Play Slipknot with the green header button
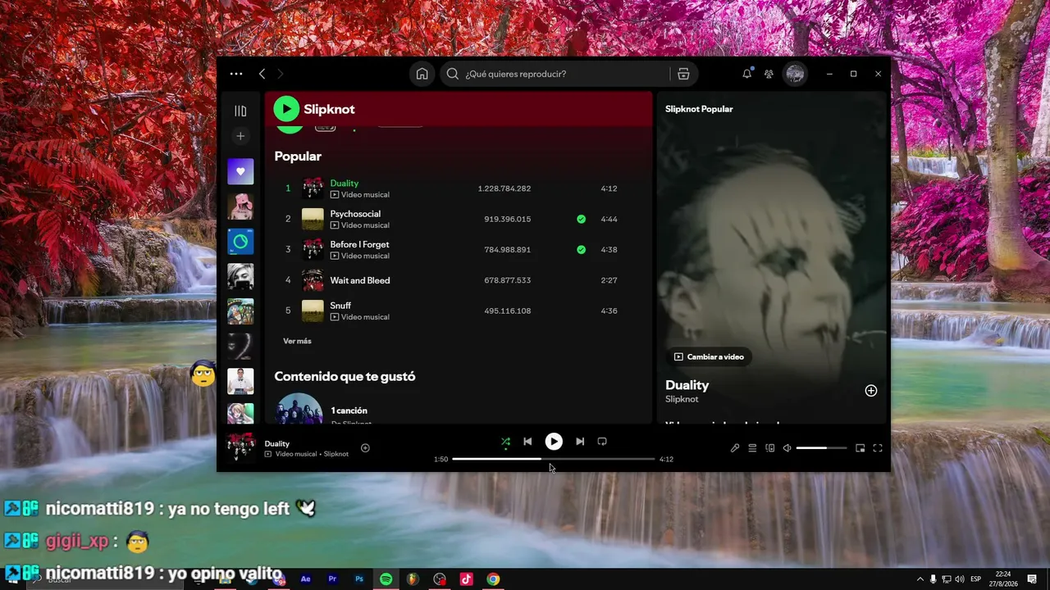 click(x=286, y=109)
